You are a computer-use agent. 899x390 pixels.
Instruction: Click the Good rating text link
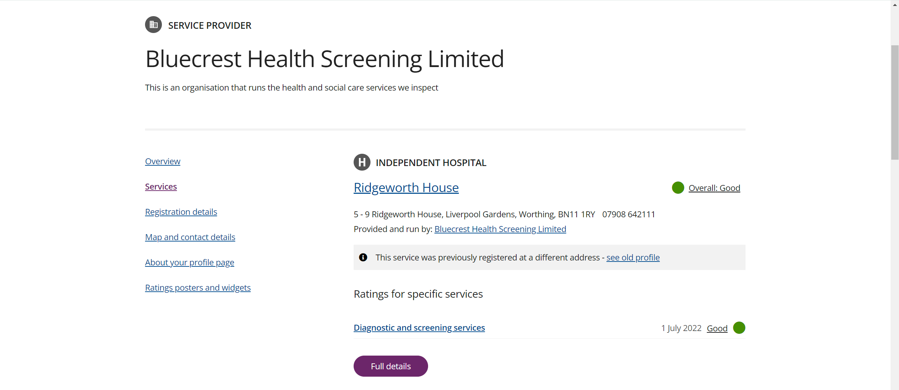point(717,328)
